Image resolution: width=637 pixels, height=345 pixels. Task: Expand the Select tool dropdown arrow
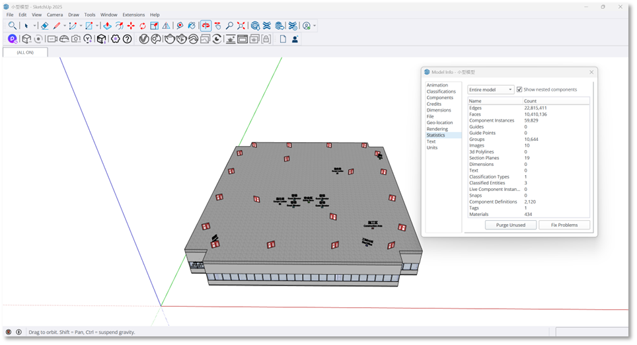click(34, 26)
